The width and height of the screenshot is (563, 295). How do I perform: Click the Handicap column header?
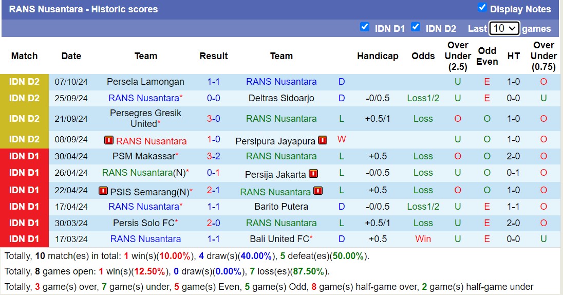(x=378, y=56)
